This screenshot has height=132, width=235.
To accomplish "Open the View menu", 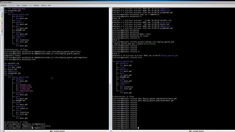I will (18, 5).
